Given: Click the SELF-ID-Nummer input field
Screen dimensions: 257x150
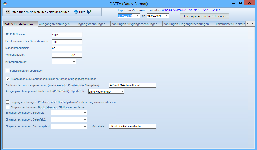Looking at the screenshot, I should coord(67,35).
